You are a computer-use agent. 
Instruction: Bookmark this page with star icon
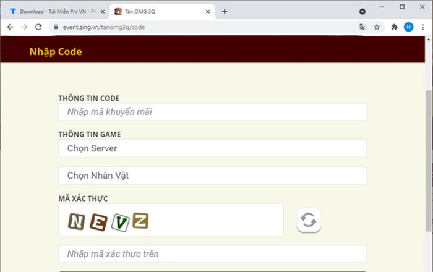(x=377, y=27)
